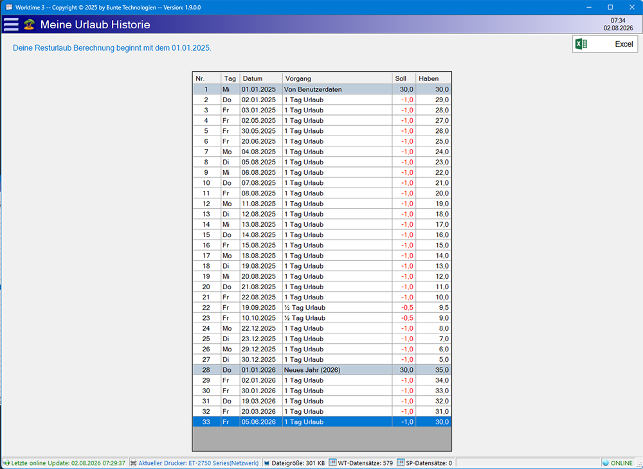Screen dimensions: 643x469
Task: Select the date 30.12.2025 row
Action: (322, 360)
